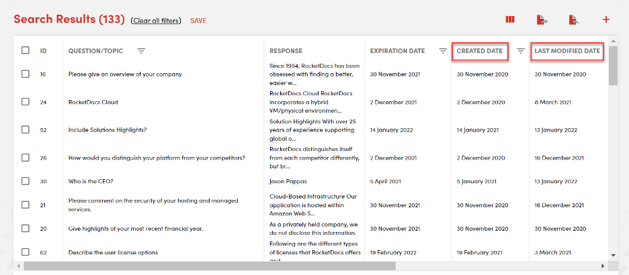Click the QUESTION/TOPIC column header
Viewport: 629px width, 275px height.
[x=95, y=51]
